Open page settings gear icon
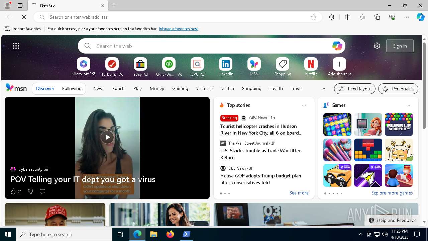Screen dimensions: 428x241 [x=377, y=46]
